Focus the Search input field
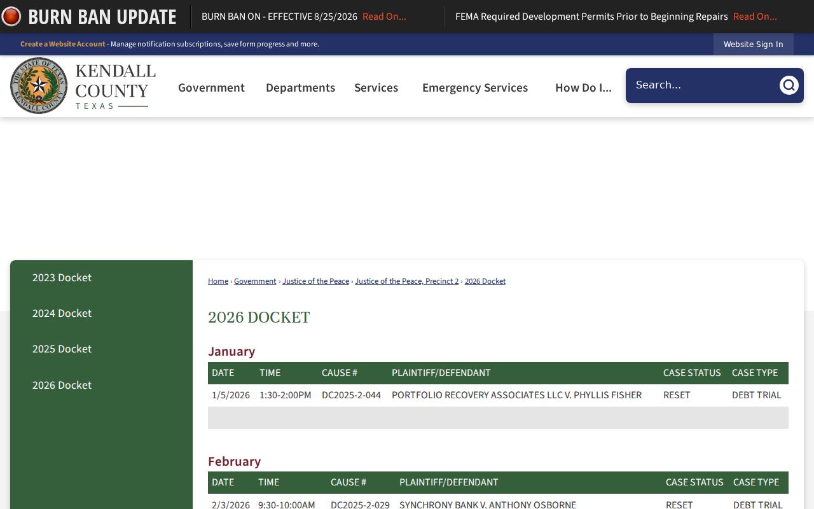The height and width of the screenshot is (509, 814). (703, 85)
